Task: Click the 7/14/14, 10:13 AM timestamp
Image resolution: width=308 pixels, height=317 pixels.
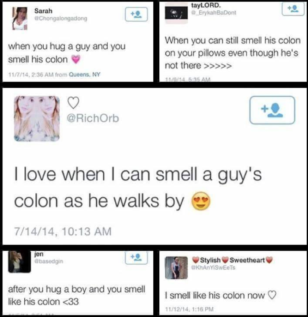Action: point(63,231)
